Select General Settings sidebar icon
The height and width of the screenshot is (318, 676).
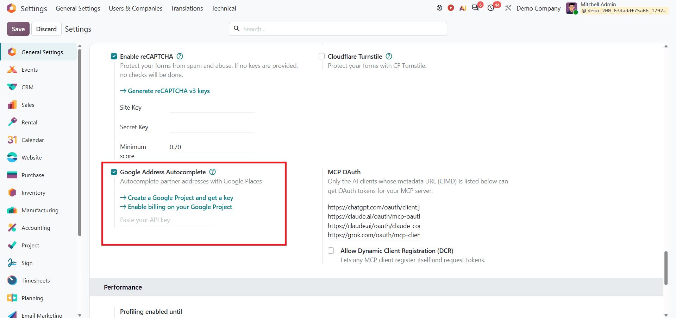[12, 52]
